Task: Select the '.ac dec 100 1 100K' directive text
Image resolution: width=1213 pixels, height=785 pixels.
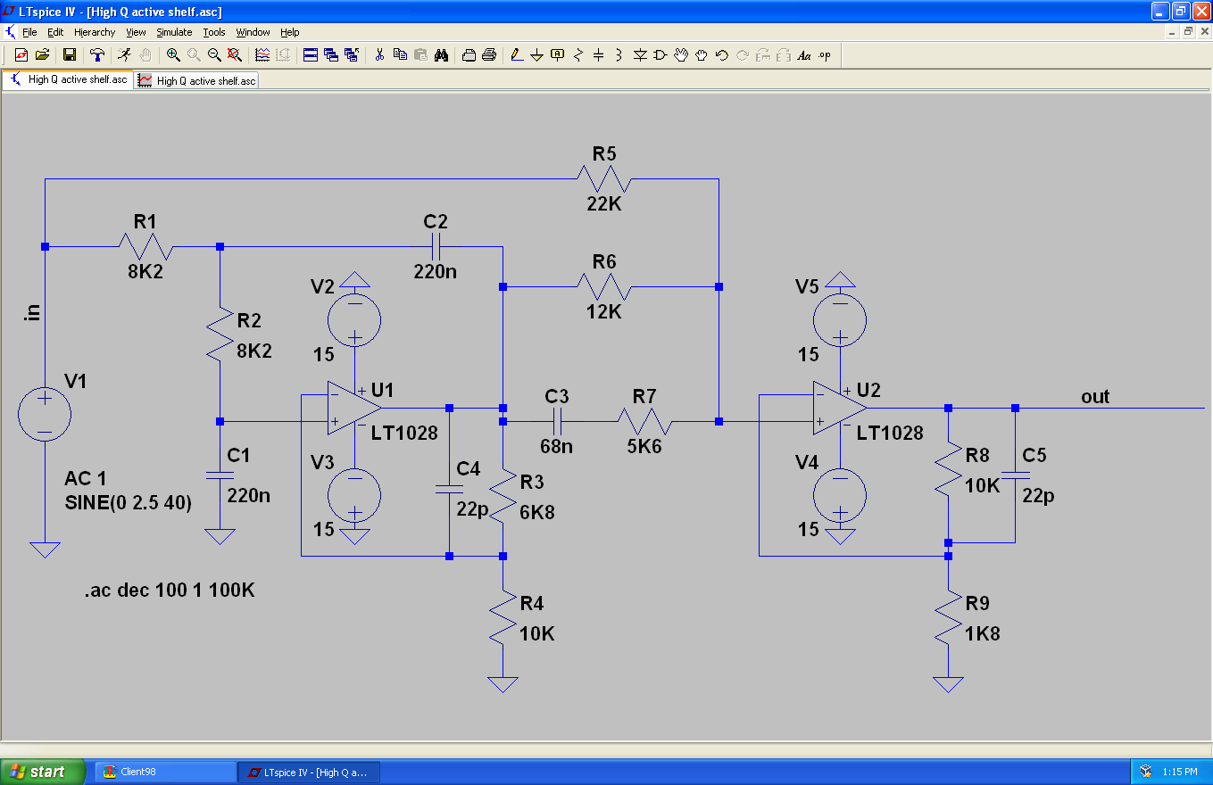Action: click(170, 591)
